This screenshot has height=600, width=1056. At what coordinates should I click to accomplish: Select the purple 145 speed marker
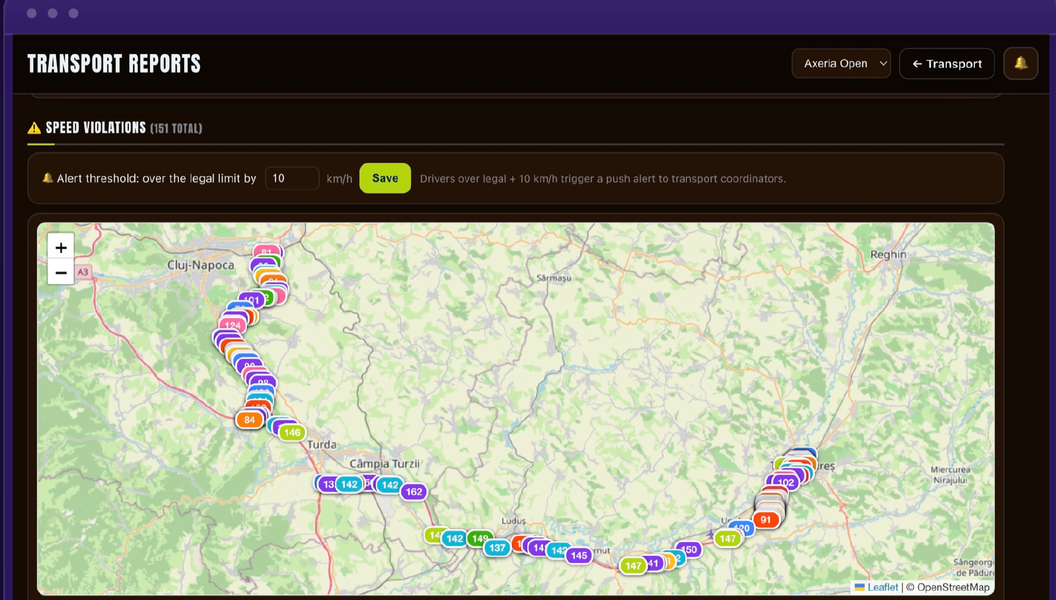pyautogui.click(x=579, y=555)
